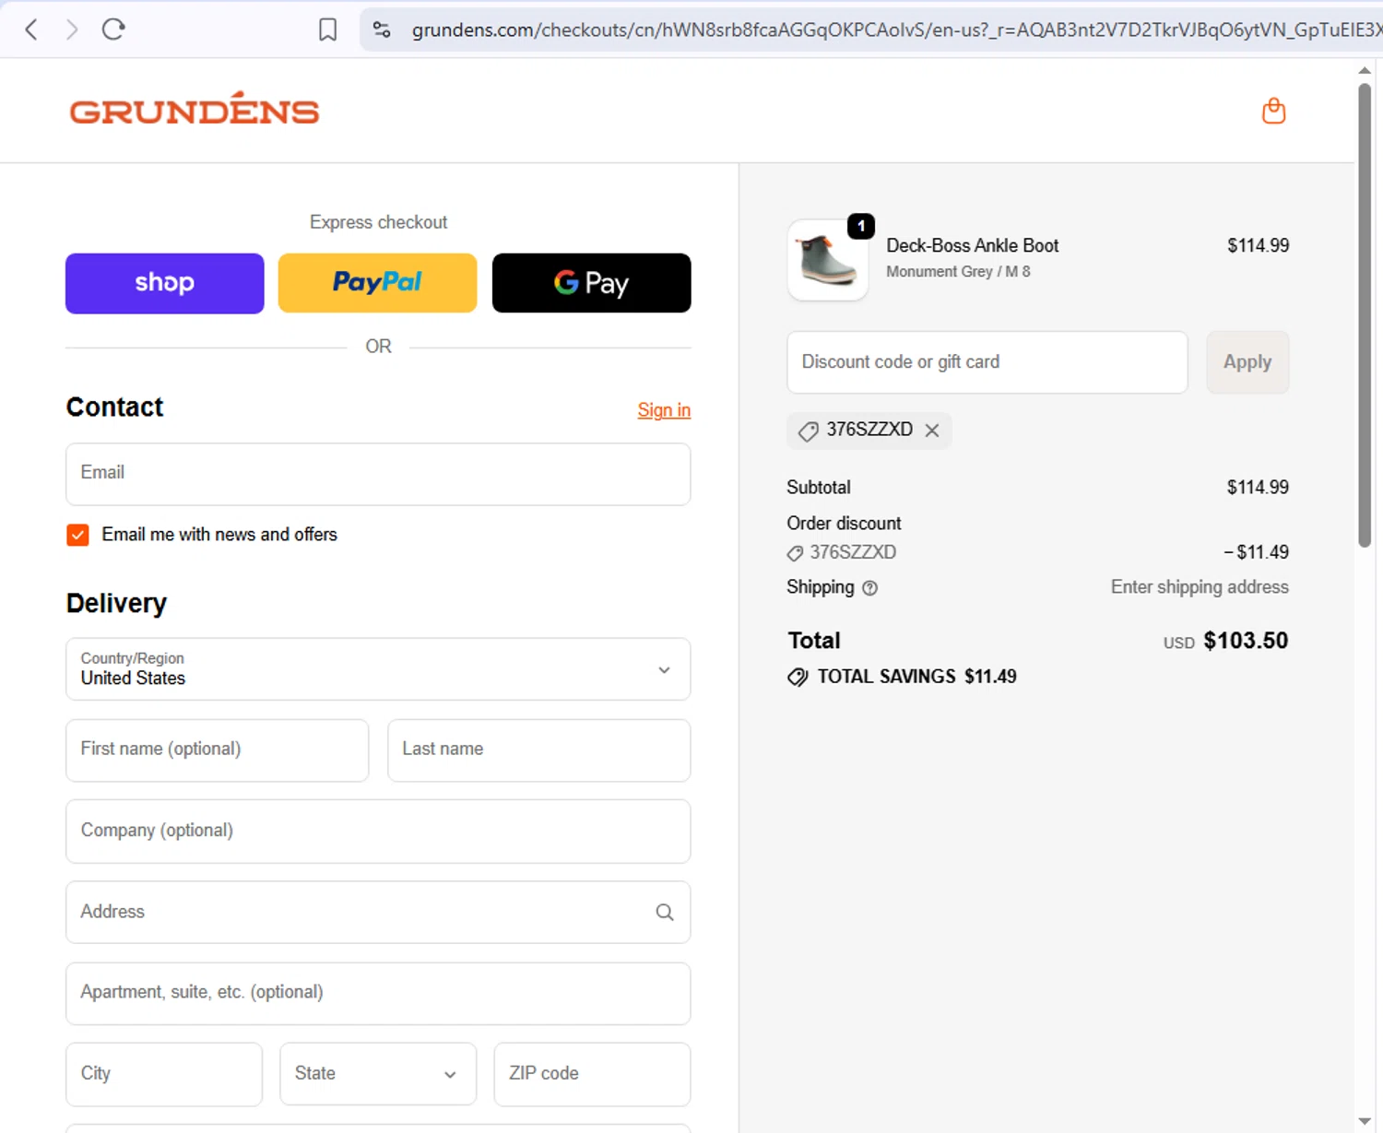Screen dimensions: 1383x1133
Task: Open site information icon in address bar
Action: 382,30
